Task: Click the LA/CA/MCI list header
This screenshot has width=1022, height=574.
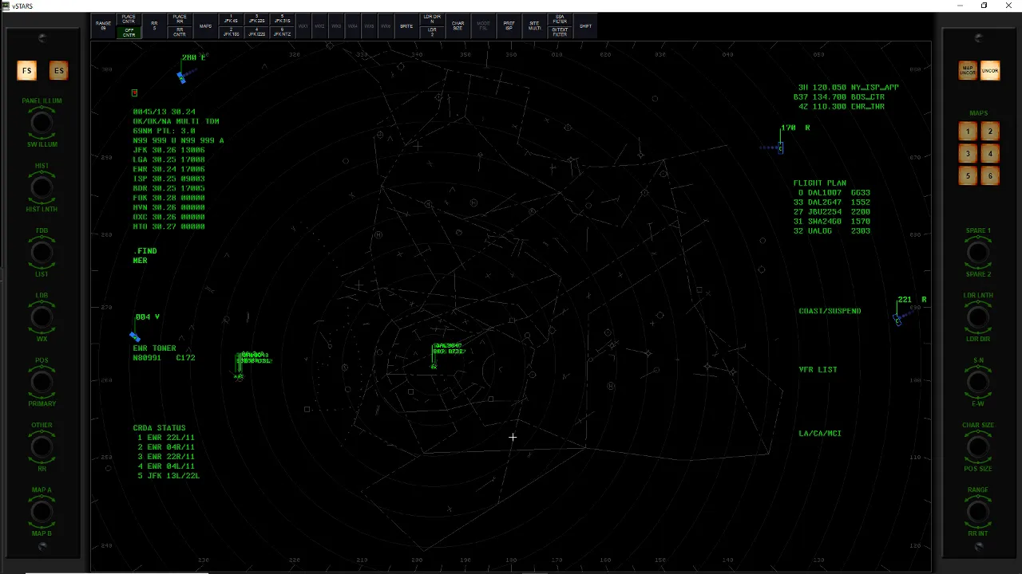Action: point(820,434)
